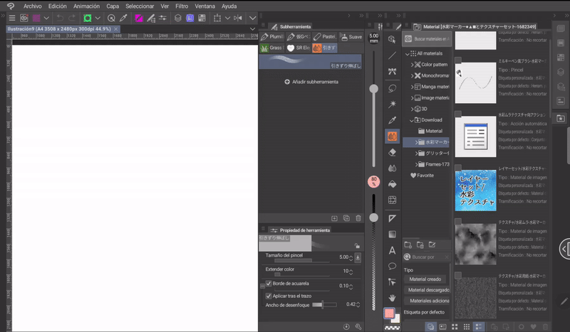Select the Pastel subtool group
The width and height of the screenshot is (570, 332).
[325, 37]
